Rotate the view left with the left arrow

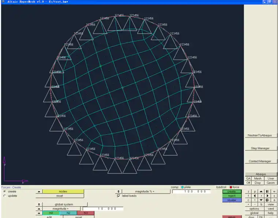(x=255, y=196)
